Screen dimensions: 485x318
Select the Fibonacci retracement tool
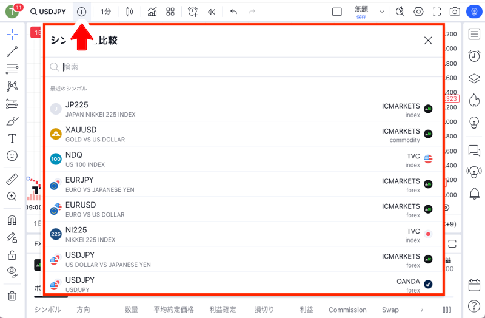pos(12,69)
